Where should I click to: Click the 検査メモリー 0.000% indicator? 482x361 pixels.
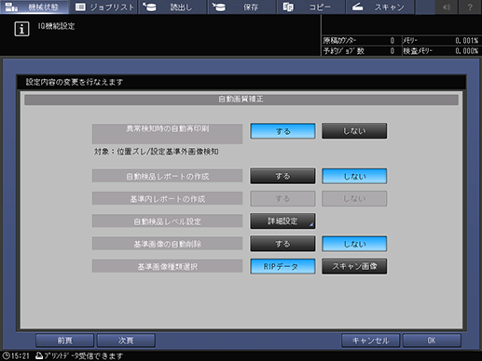point(441,51)
